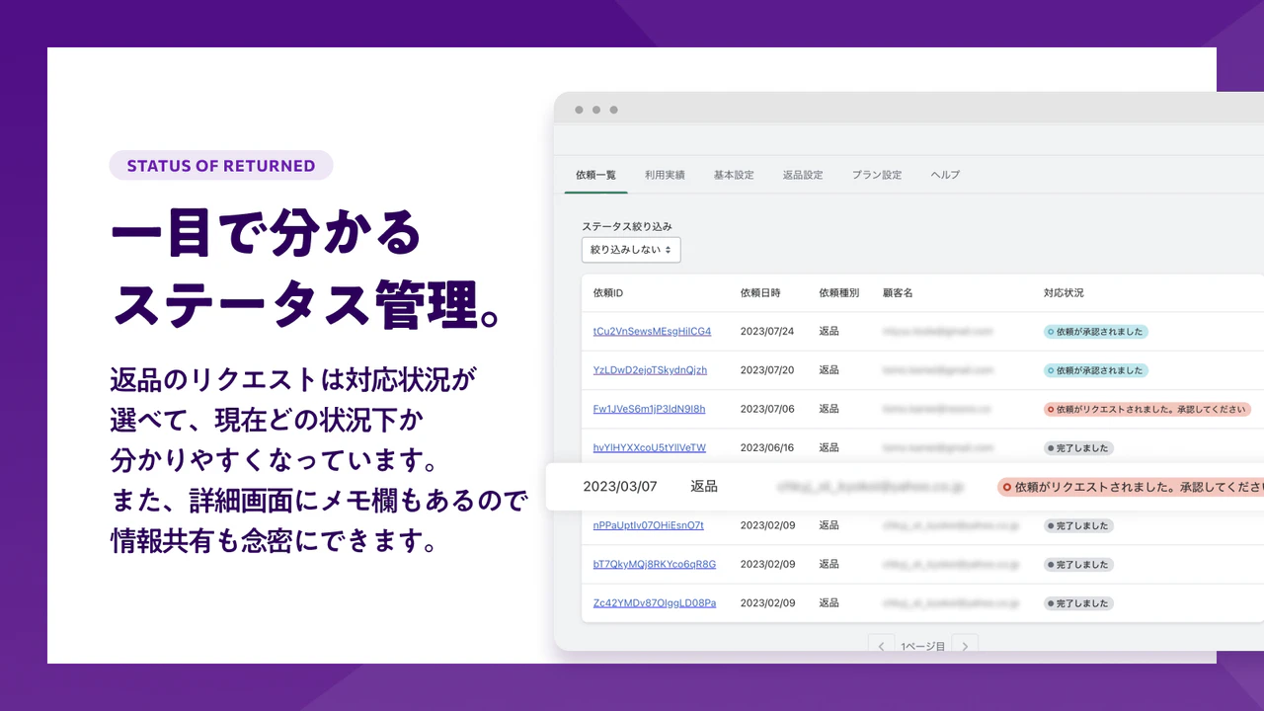Open request hvYlHYXcoU5tYllVeTW

click(x=649, y=448)
